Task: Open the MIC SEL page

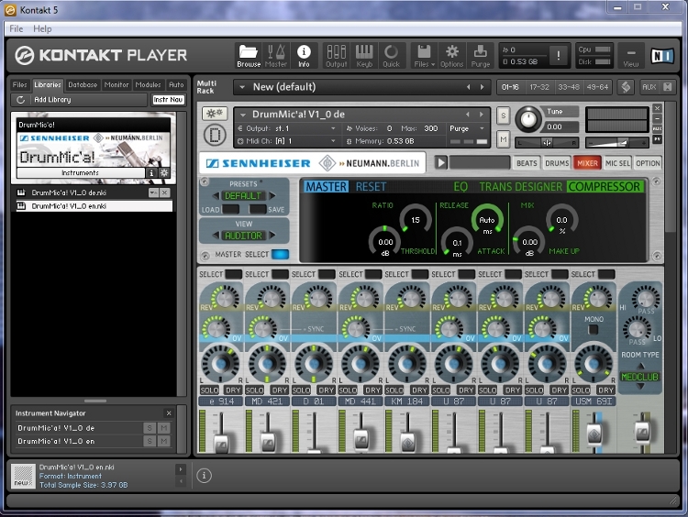Action: [x=617, y=163]
